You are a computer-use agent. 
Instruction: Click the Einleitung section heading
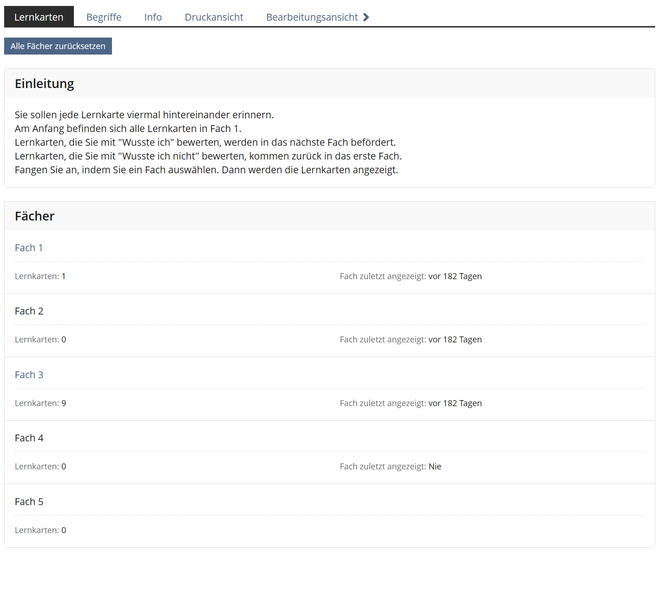(x=45, y=84)
